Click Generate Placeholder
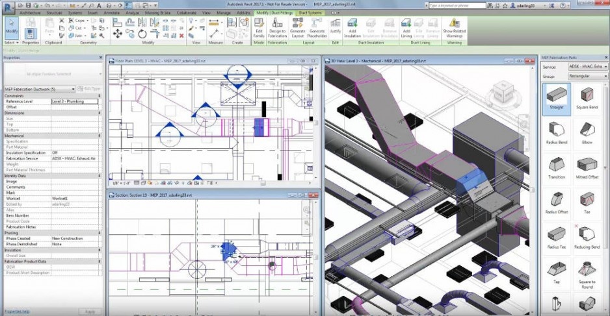This screenshot has width=610, height=316. tap(317, 28)
